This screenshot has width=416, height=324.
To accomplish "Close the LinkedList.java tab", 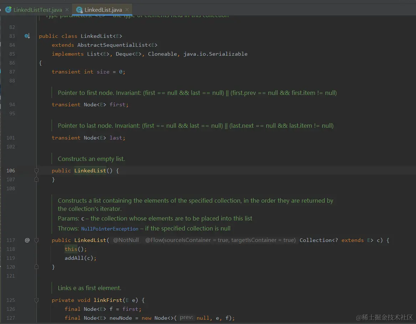I will tap(127, 10).
